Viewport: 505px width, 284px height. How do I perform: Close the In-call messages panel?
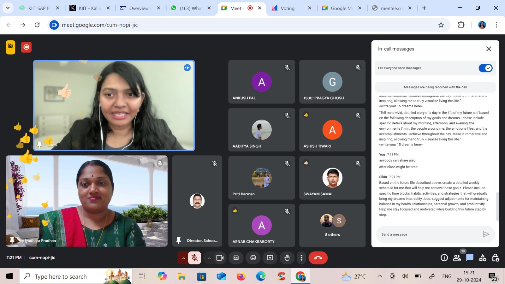[x=489, y=49]
